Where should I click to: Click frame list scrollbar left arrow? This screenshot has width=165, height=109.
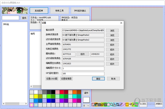31,86
